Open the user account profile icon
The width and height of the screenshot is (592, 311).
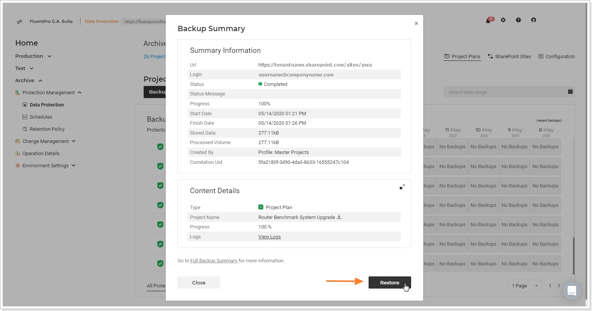point(533,20)
